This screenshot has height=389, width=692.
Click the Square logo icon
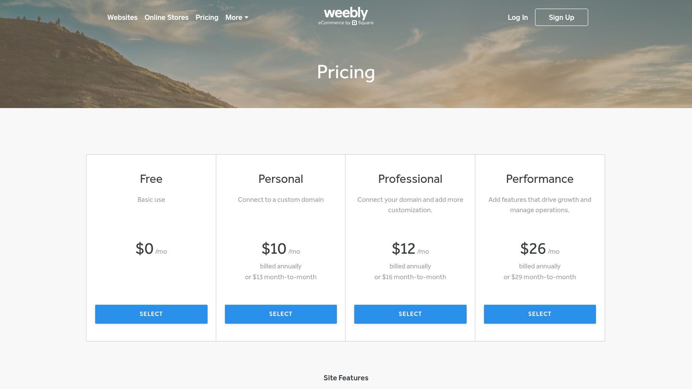(x=355, y=22)
